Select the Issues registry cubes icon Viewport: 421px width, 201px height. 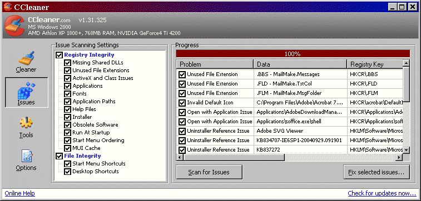[x=26, y=91]
